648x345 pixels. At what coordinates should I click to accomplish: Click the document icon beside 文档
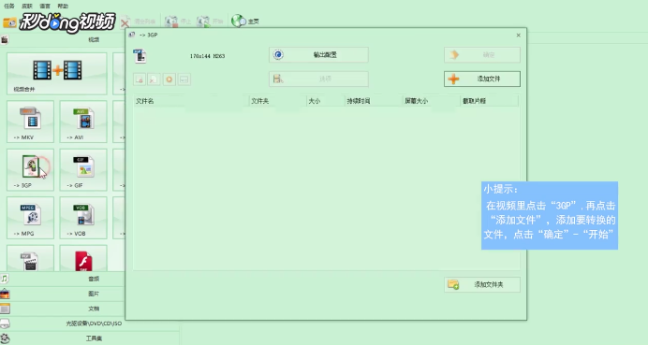tap(5, 309)
